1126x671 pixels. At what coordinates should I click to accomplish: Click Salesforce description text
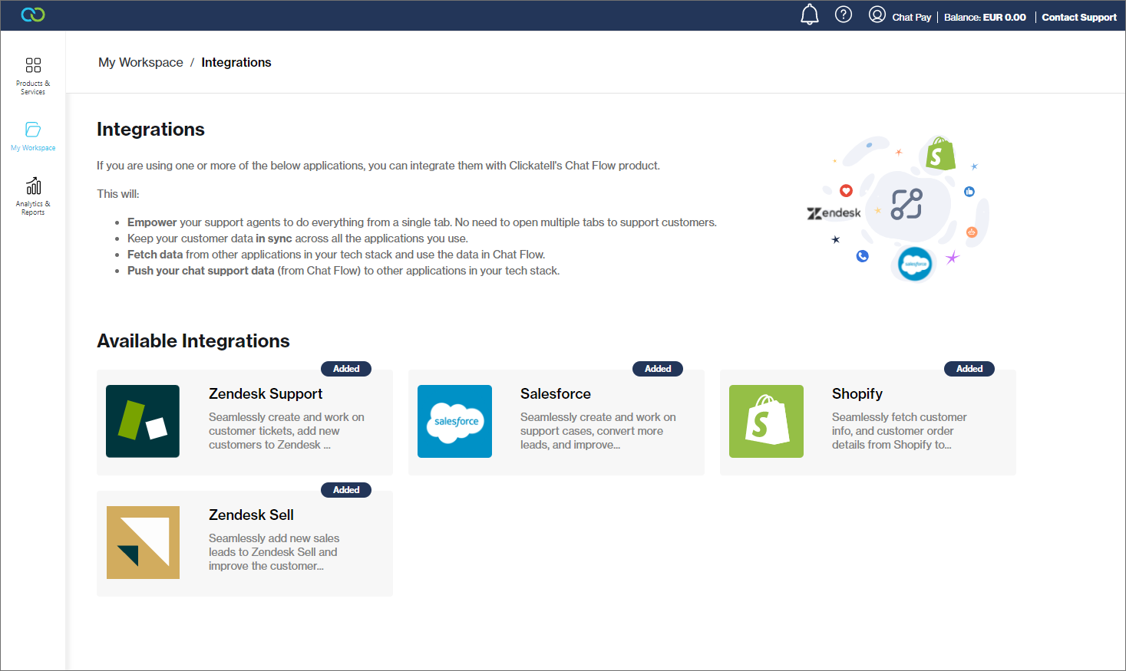[598, 431]
